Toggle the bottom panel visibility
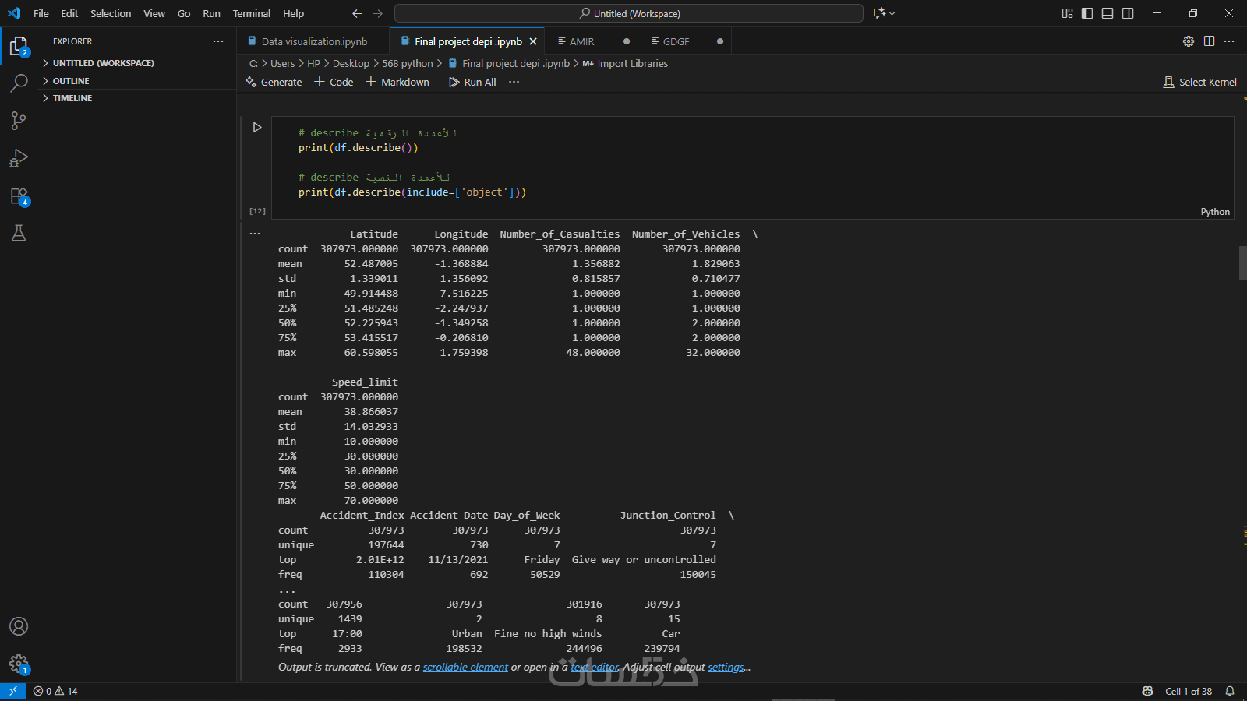The image size is (1247, 701). [1107, 13]
